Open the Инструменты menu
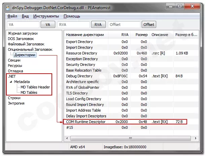 [46, 16]
